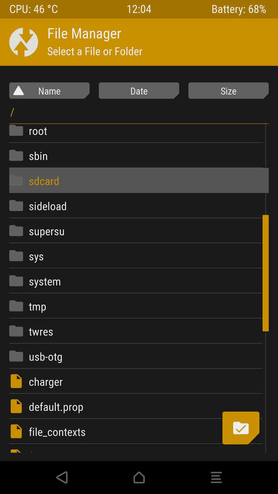The height and width of the screenshot is (494, 278).
Task: Open the usb-otg folder
Action: coord(46,357)
